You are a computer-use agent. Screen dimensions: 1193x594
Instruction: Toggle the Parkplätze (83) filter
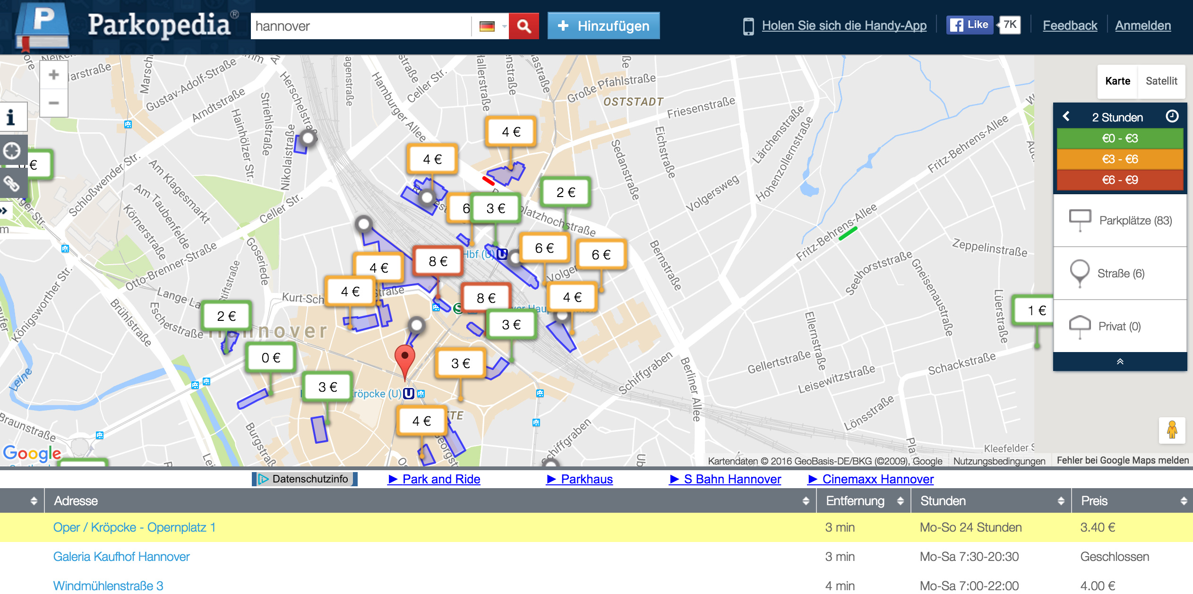coord(1120,221)
